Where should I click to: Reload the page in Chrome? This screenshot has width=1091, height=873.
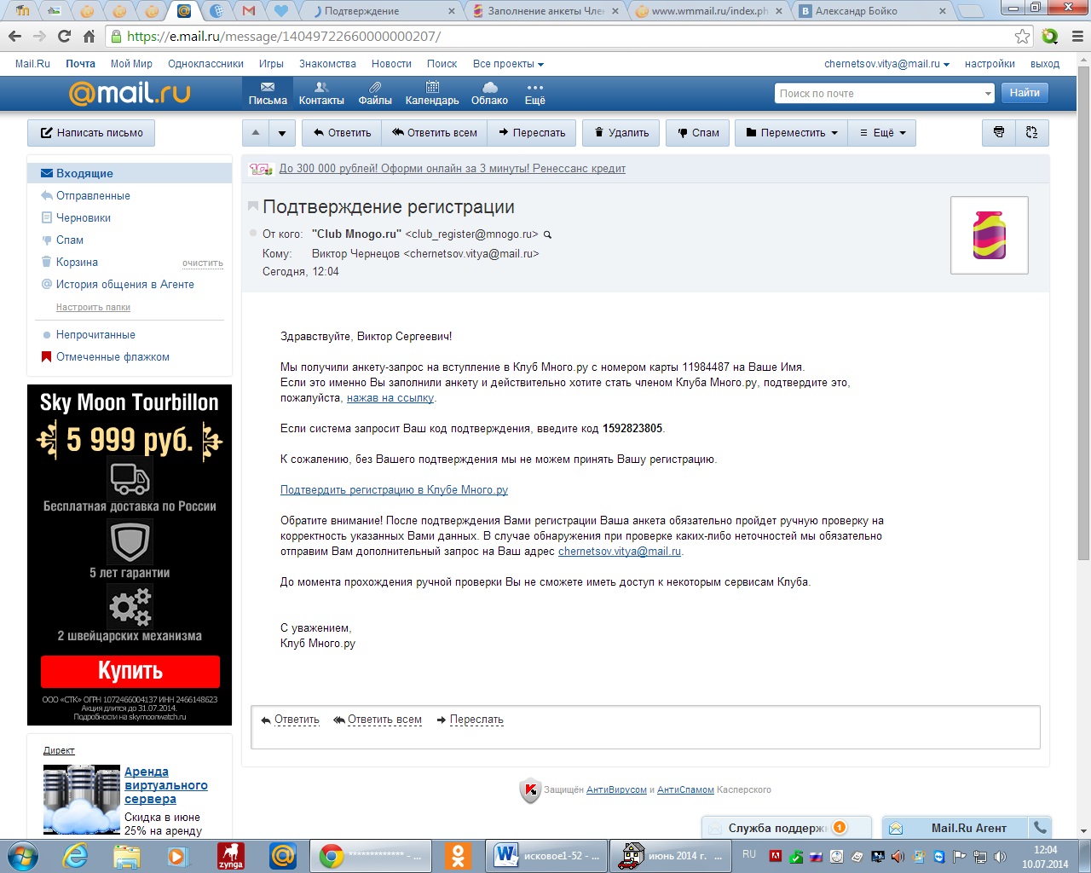[x=64, y=37]
